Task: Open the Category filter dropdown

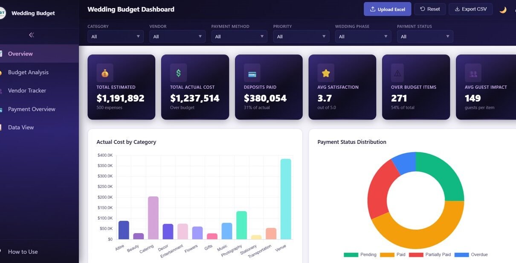Action: click(116, 37)
